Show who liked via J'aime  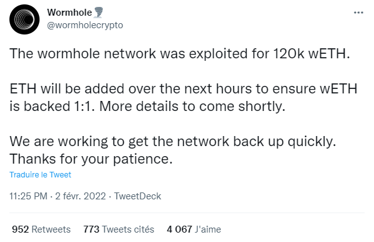(x=208, y=229)
